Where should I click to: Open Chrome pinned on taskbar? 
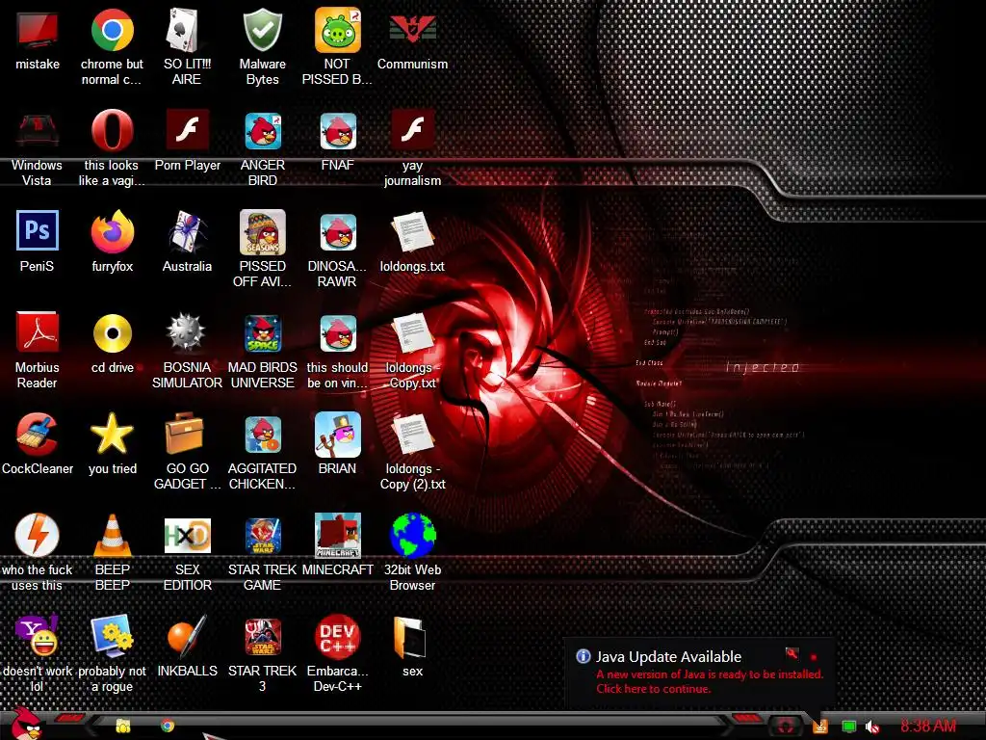(x=168, y=727)
